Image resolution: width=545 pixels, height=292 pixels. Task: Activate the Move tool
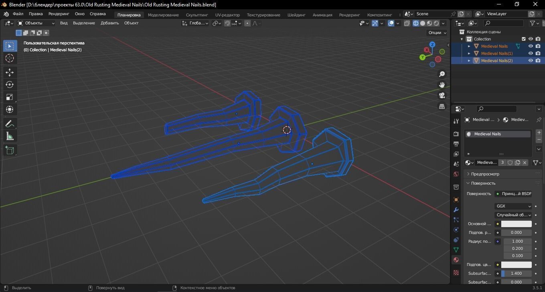point(10,72)
